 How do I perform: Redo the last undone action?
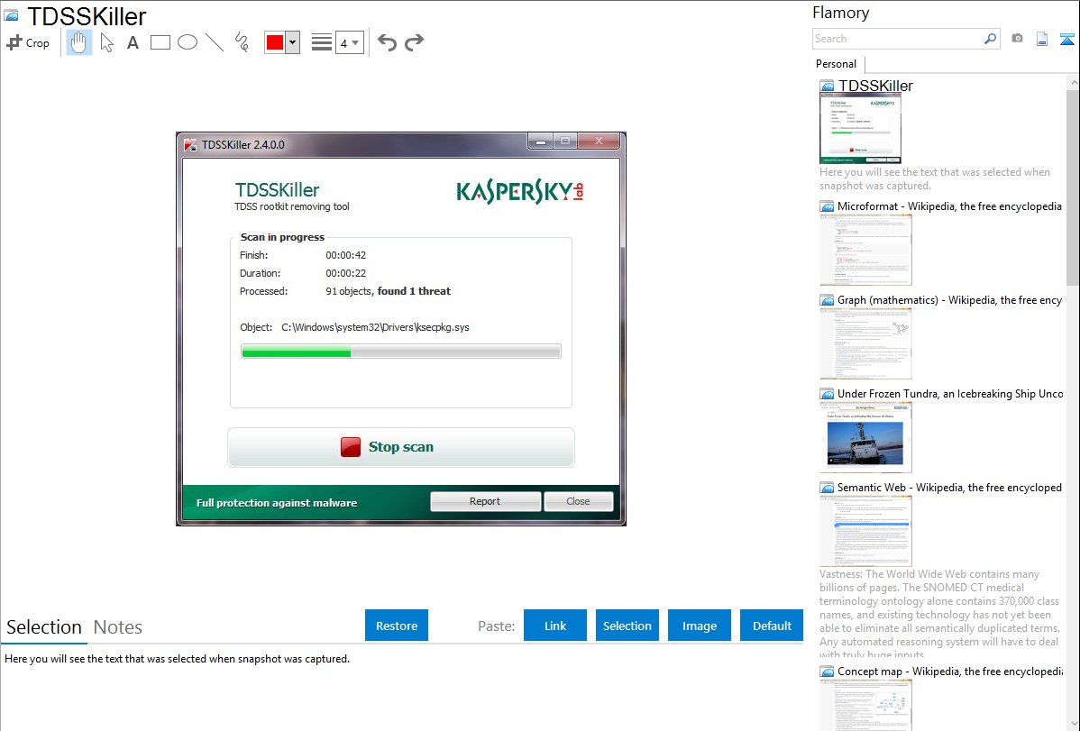pyautogui.click(x=414, y=42)
